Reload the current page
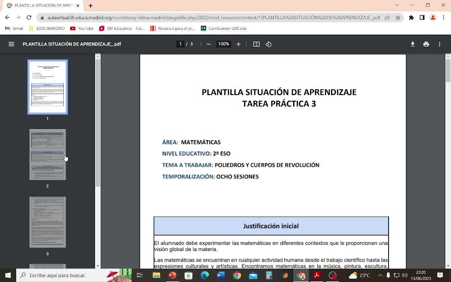The image size is (451, 282). click(29, 18)
